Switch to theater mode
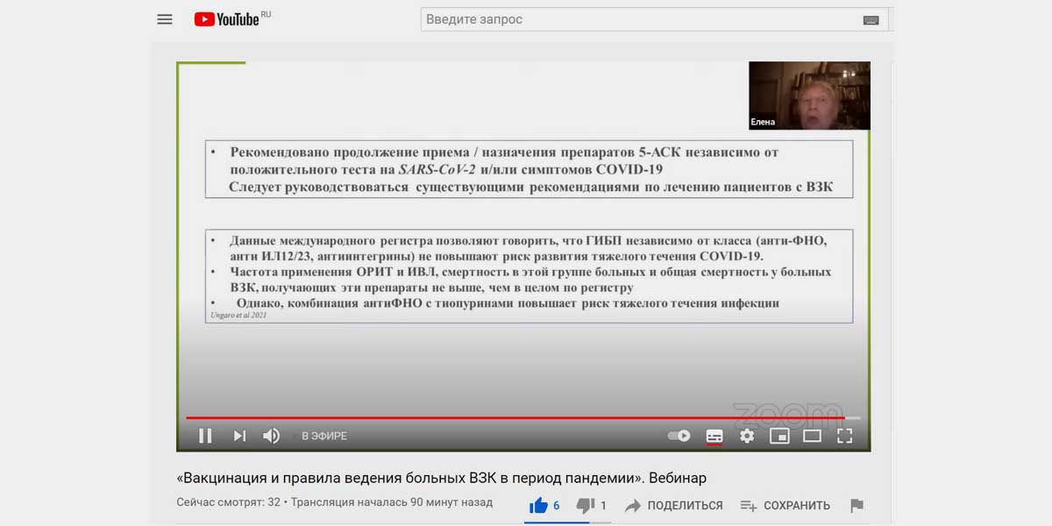 [812, 436]
